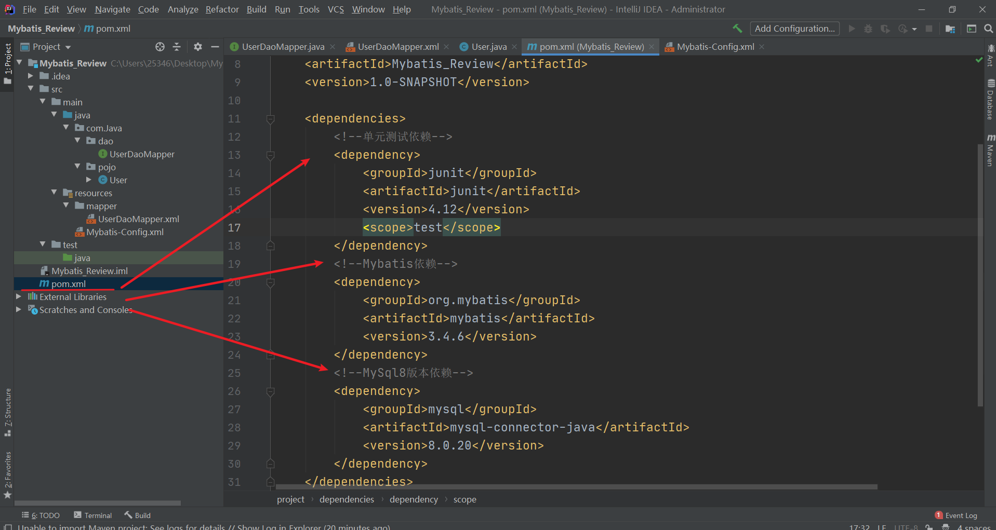Open the Terminal tool window
Viewport: 996px width, 530px height.
pyautogui.click(x=92, y=515)
